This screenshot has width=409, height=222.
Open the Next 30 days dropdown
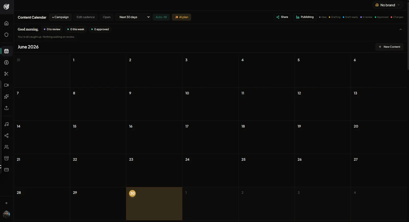(133, 17)
